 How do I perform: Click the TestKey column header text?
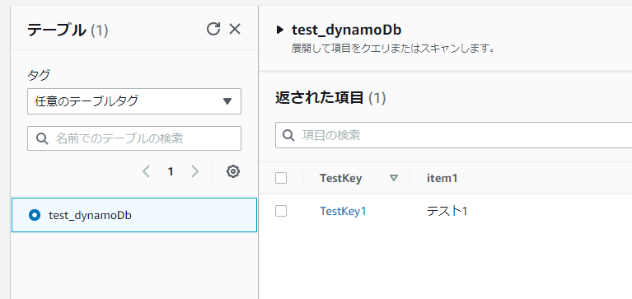[x=340, y=178]
